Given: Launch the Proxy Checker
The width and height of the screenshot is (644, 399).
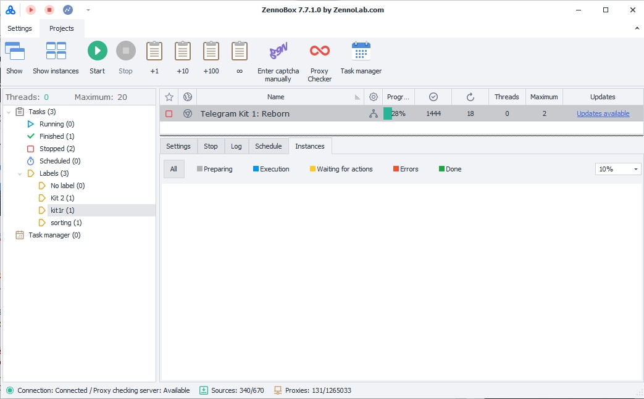Looking at the screenshot, I should tap(320, 62).
